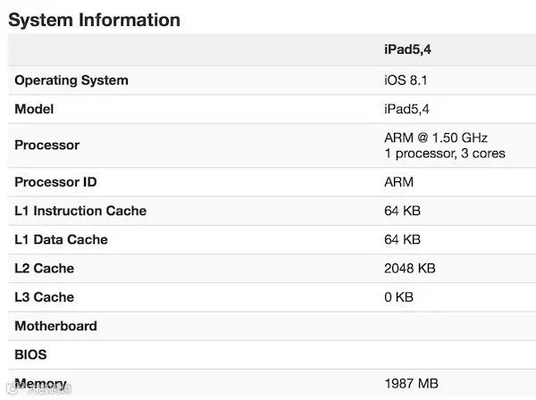The height and width of the screenshot is (400, 536).
Task: Select the iPad5,4 column header
Action: [408, 50]
